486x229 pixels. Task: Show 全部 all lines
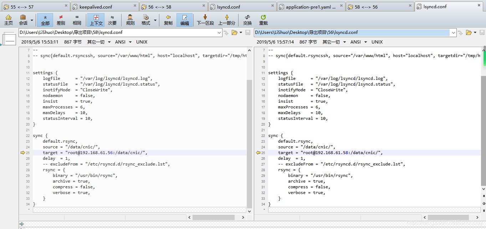(45, 20)
